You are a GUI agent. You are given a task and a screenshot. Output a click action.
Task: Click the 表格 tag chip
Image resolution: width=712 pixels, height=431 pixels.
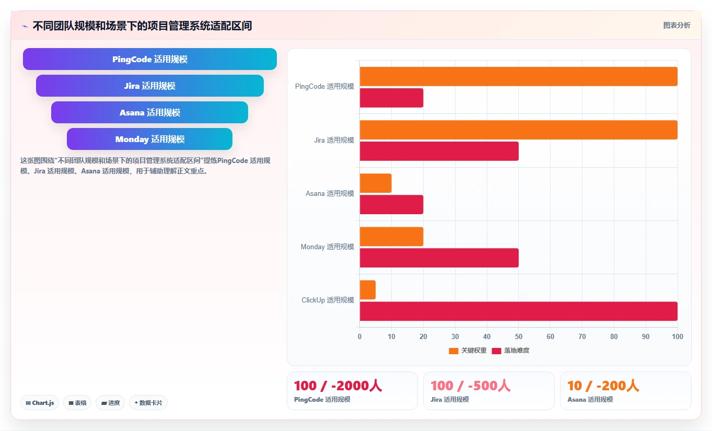pos(77,403)
